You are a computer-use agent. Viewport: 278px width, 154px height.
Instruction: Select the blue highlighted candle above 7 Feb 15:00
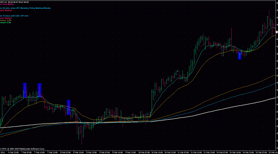point(39,90)
